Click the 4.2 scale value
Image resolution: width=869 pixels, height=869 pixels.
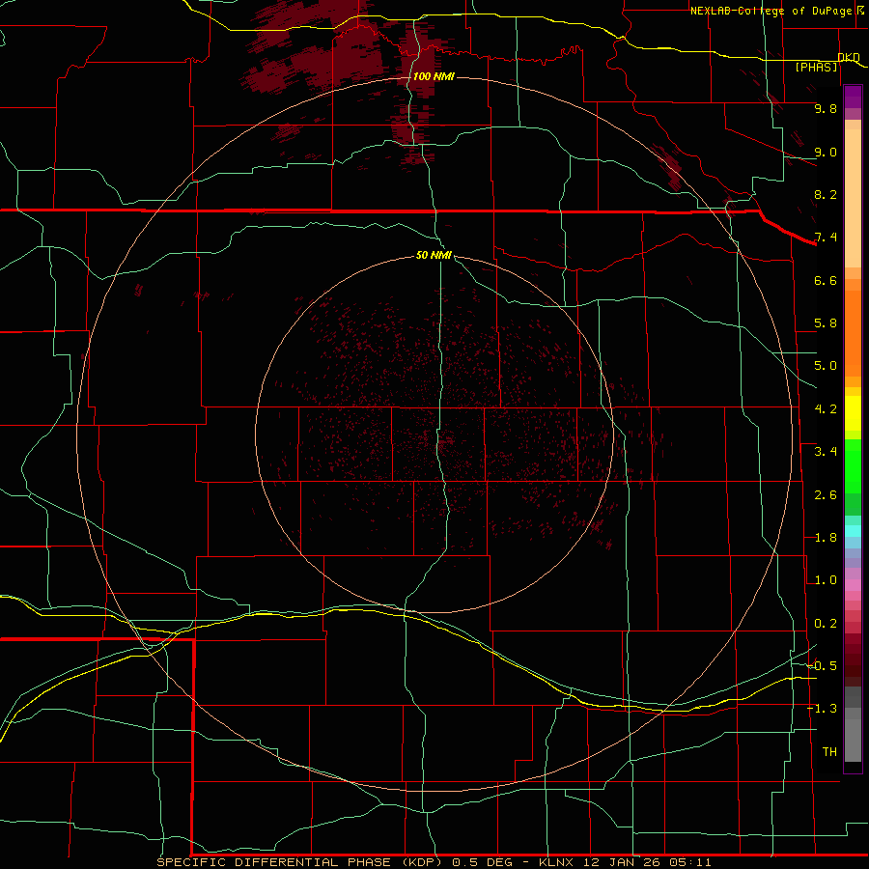point(826,409)
